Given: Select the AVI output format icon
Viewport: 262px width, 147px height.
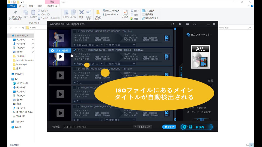Looking at the screenshot, I should 201,57.
